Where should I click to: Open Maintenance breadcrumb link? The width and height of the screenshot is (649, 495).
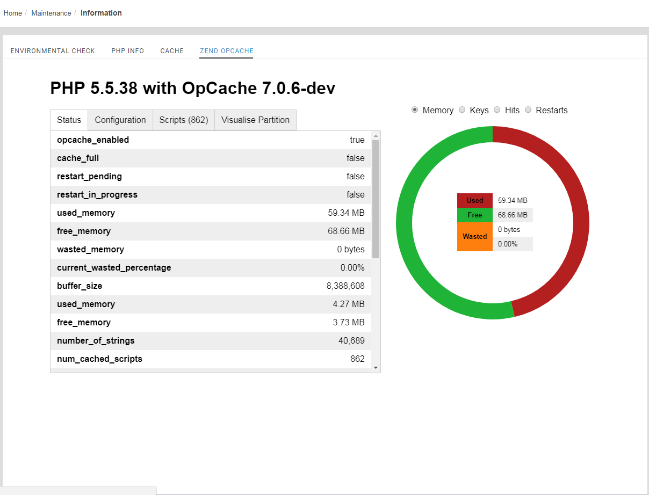click(x=51, y=13)
